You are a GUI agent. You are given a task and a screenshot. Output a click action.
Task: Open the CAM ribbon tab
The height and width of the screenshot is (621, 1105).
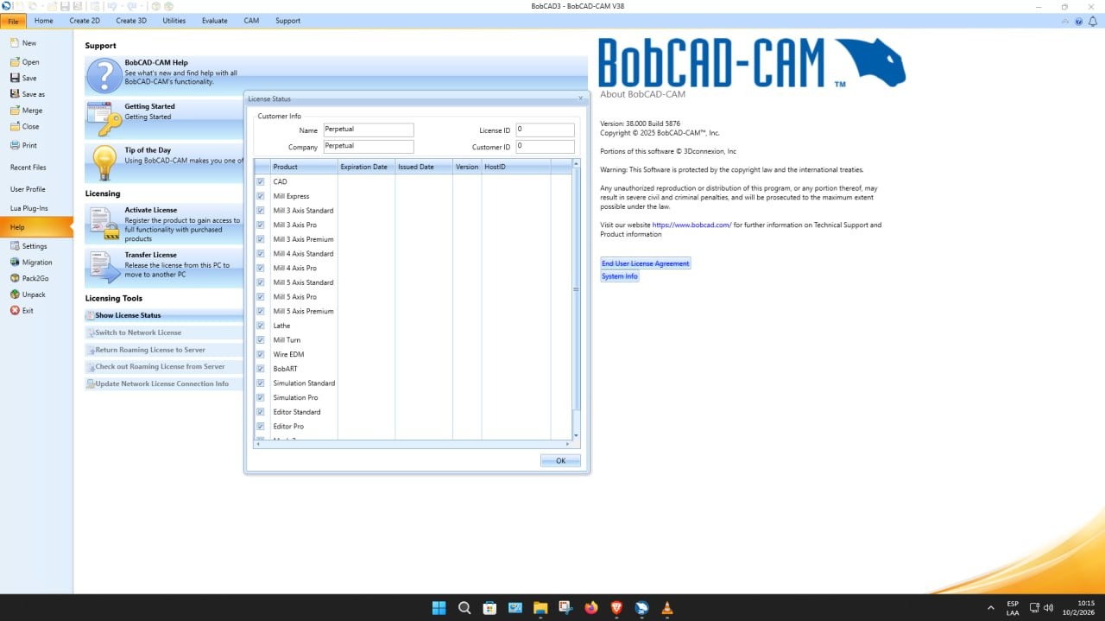[x=251, y=21]
